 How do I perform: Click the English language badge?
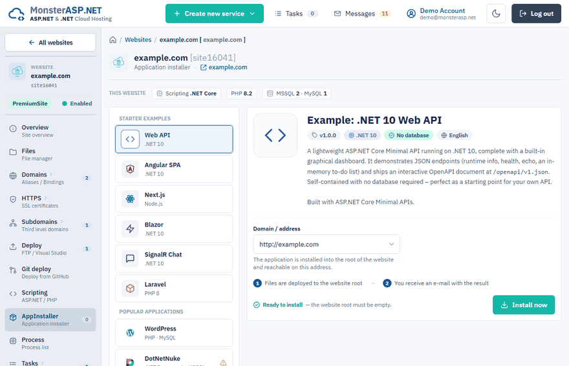(455, 135)
